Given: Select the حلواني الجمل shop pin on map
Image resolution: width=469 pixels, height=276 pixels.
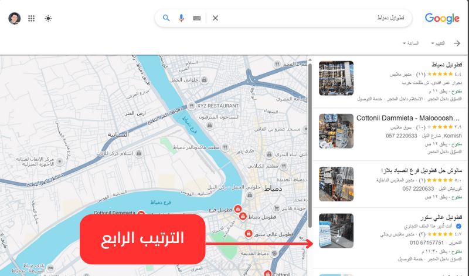Looking at the screenshot, I should [x=204, y=80].
